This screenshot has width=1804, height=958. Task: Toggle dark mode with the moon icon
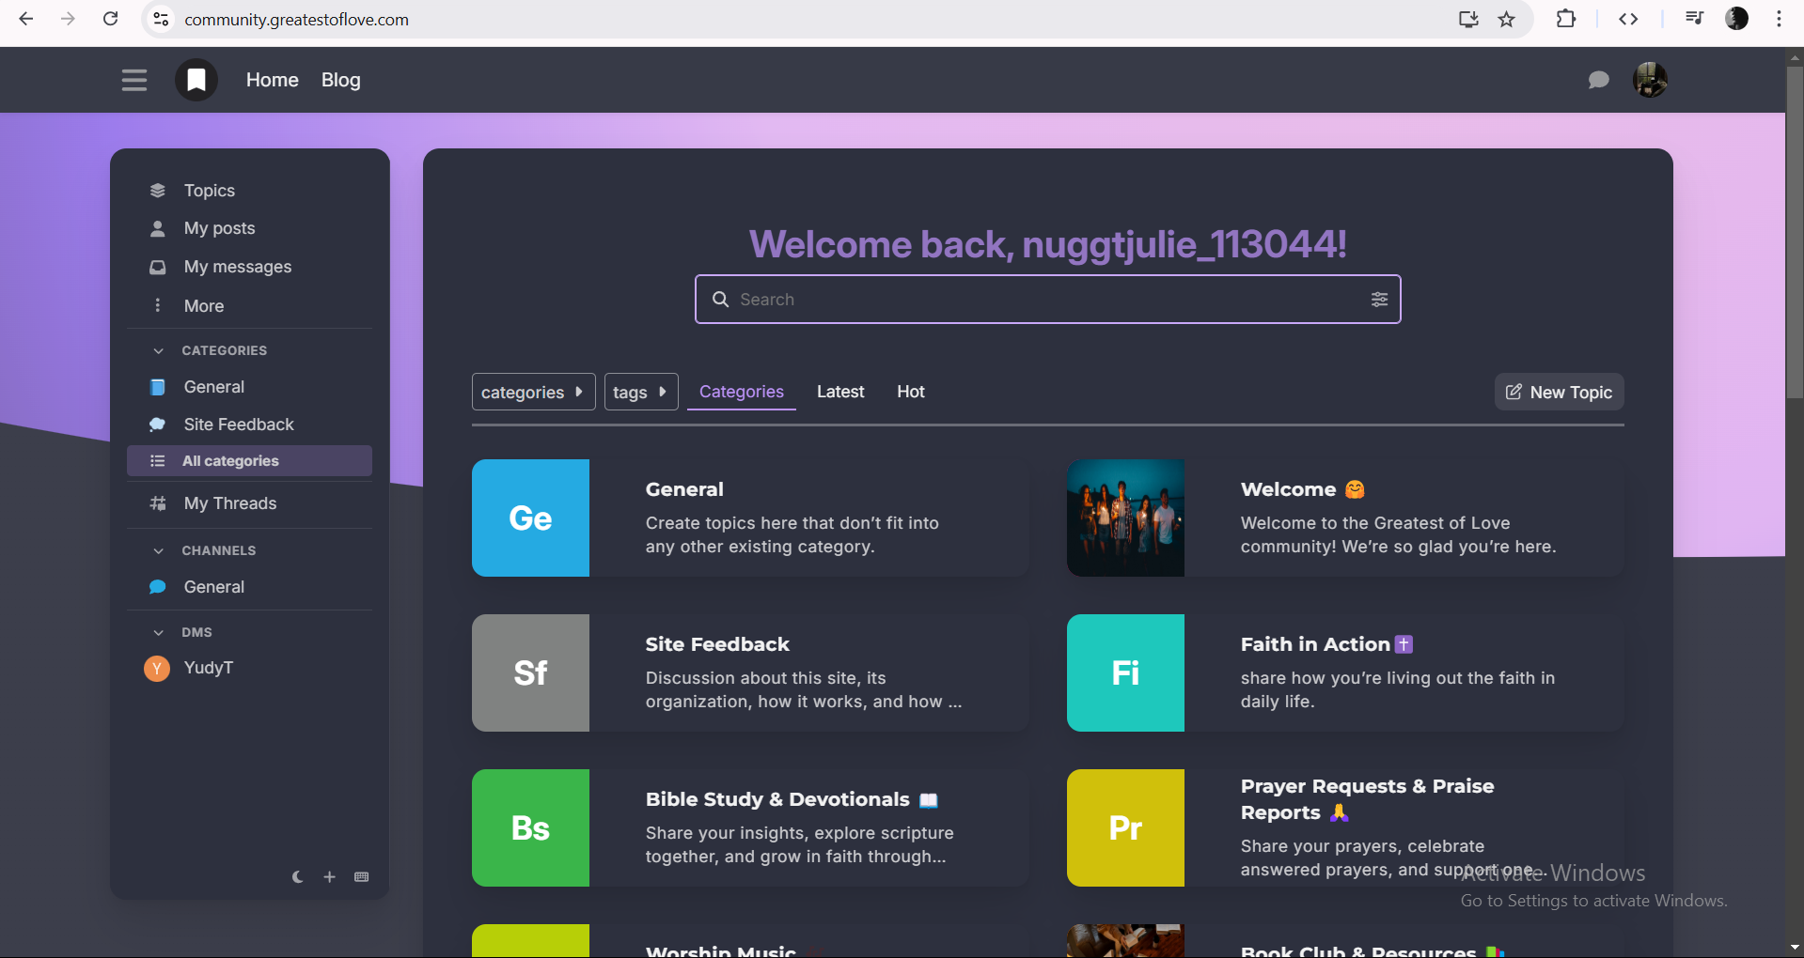point(298,877)
